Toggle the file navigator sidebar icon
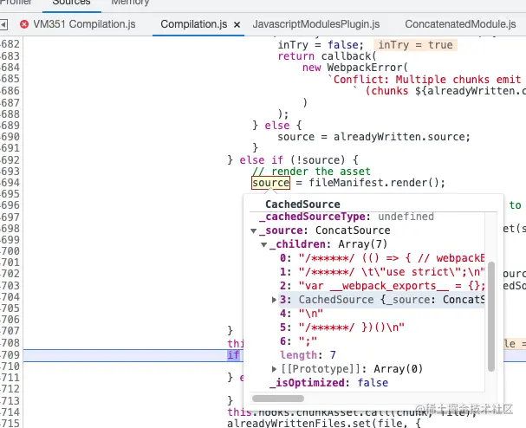 (3, 24)
